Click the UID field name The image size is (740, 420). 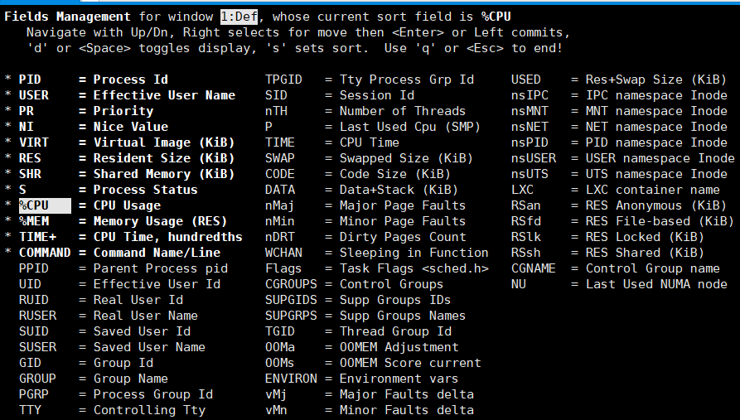point(30,284)
